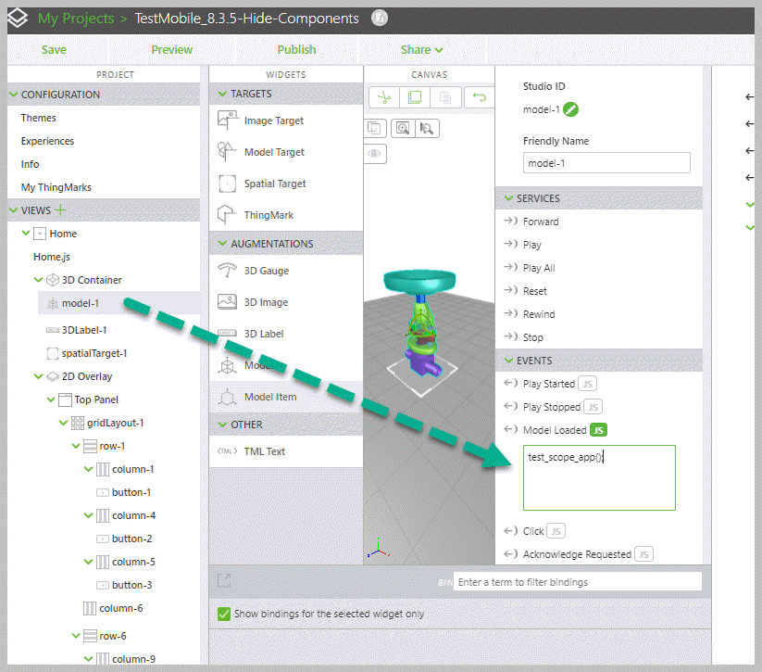The width and height of the screenshot is (762, 672).
Task: Add a new view with the plus icon
Action: pos(61,210)
